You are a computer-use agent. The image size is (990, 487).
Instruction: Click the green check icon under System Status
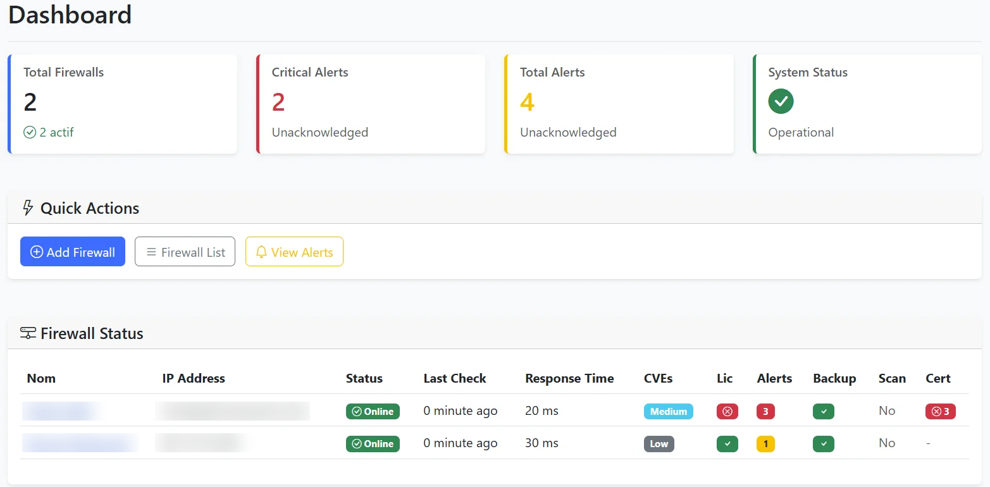781,101
